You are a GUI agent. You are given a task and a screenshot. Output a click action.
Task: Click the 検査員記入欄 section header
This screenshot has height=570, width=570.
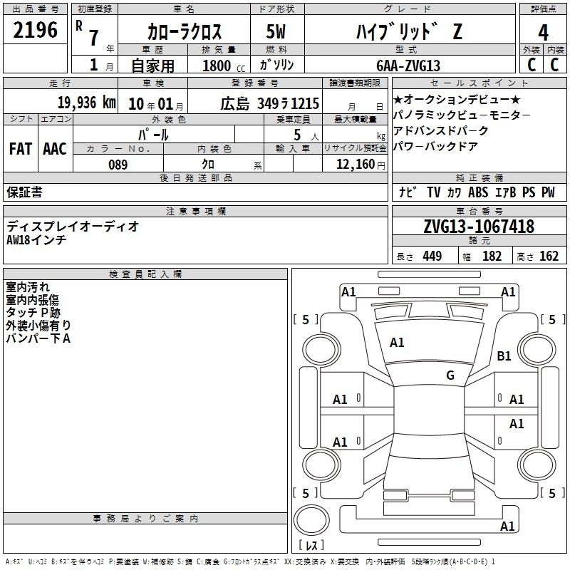pyautogui.click(x=145, y=274)
